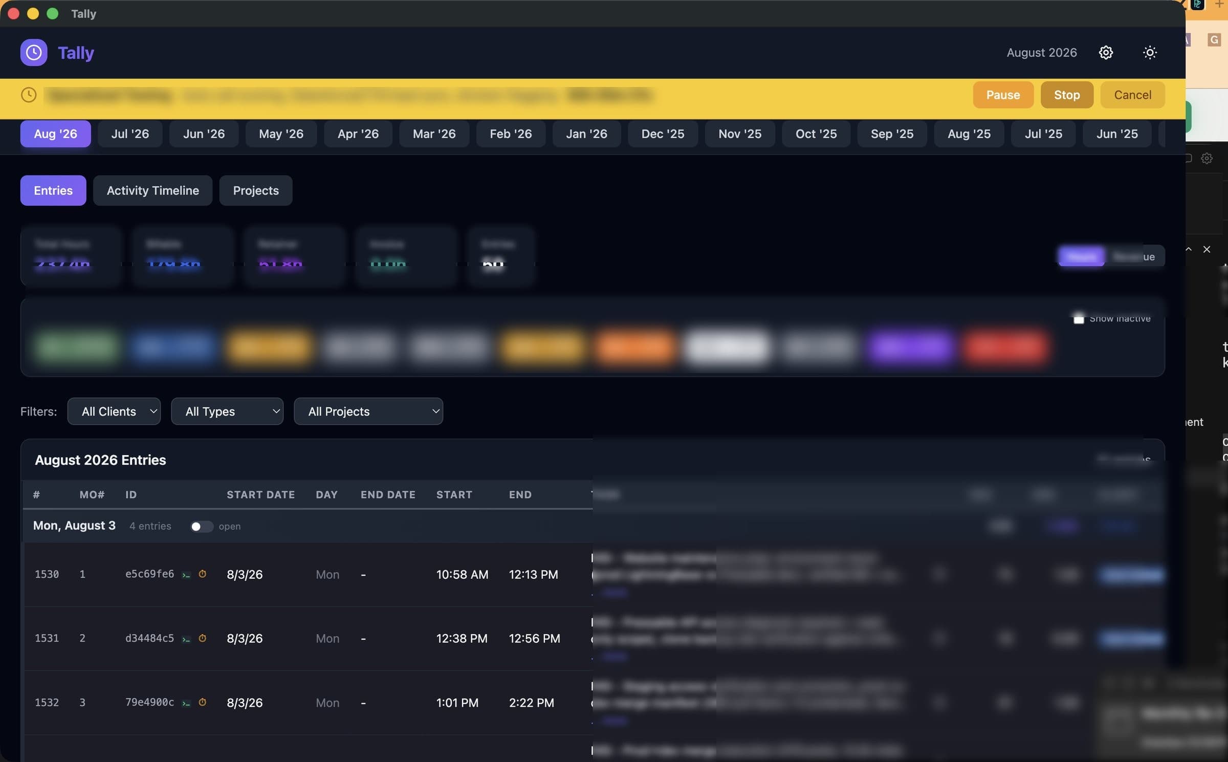Select the Aug '26 month tab
This screenshot has height=762, width=1228.
(x=55, y=134)
